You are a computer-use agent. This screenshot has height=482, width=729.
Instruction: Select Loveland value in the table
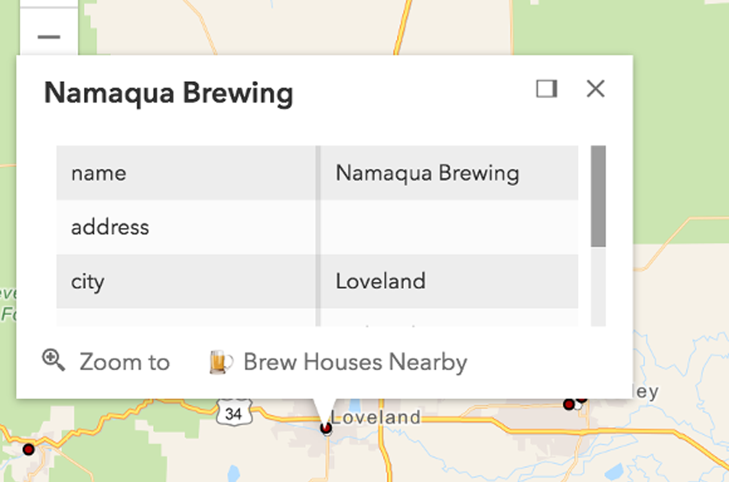(x=380, y=281)
